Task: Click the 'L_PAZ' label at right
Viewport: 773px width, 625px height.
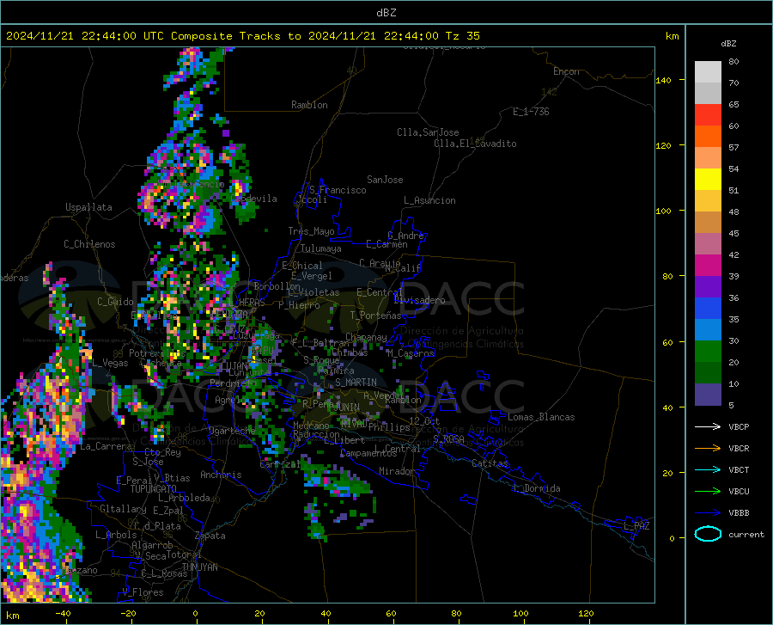Action: click(636, 526)
